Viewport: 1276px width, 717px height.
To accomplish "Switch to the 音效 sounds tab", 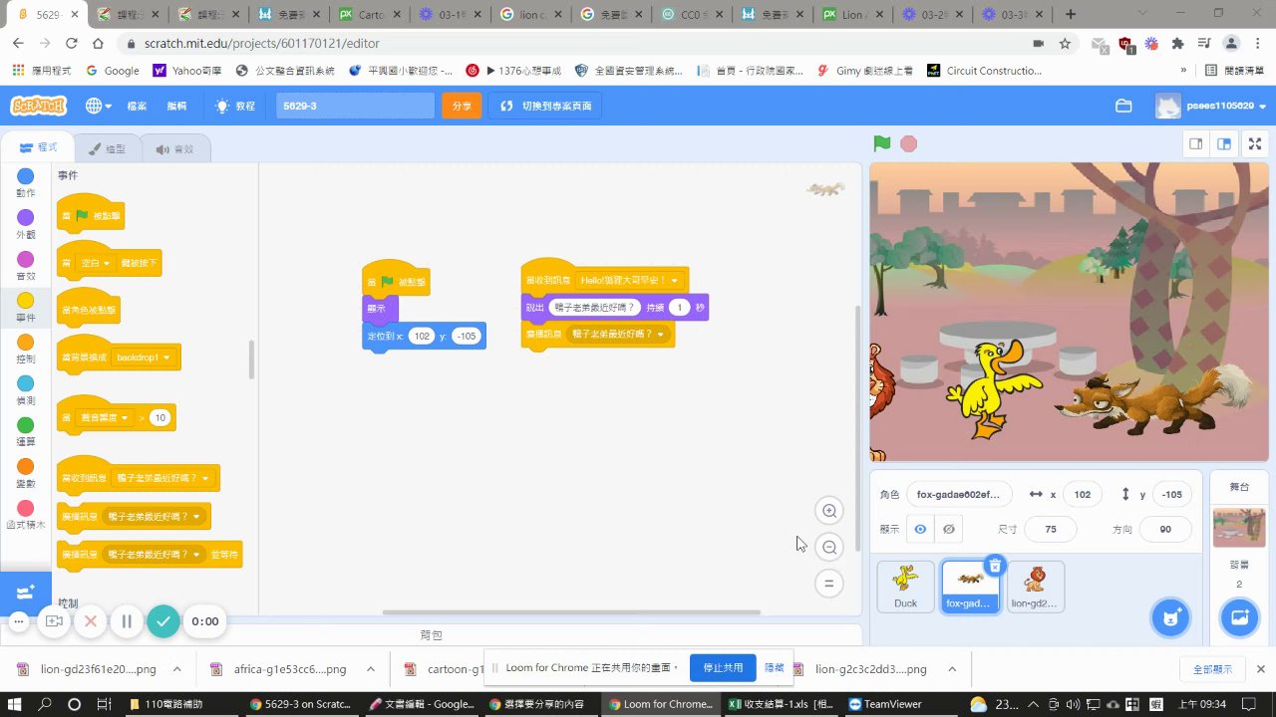I will pyautogui.click(x=174, y=149).
